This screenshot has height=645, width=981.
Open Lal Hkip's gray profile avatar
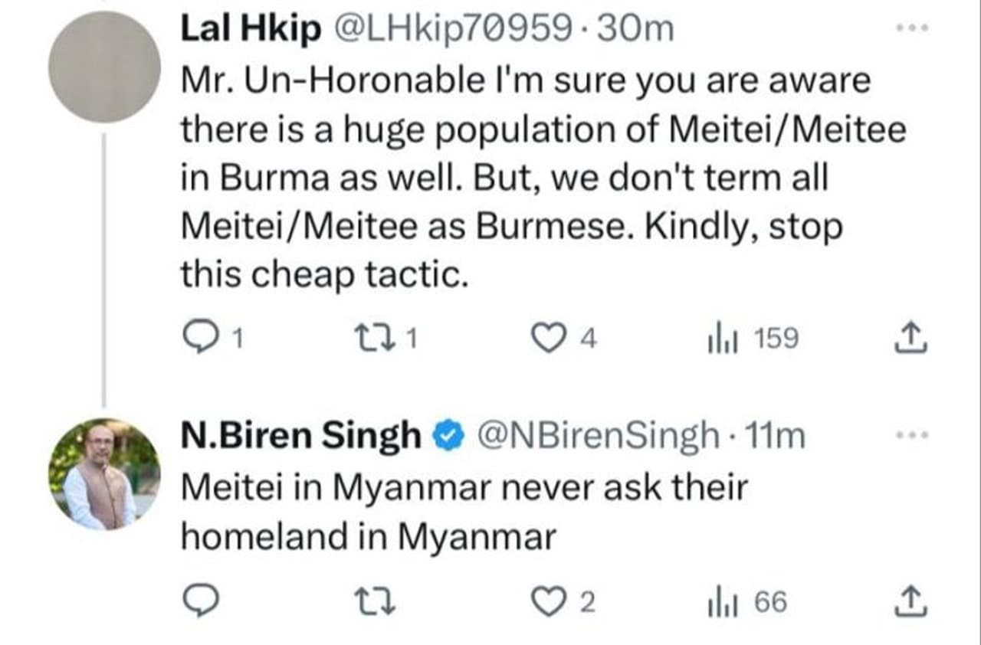coord(104,67)
